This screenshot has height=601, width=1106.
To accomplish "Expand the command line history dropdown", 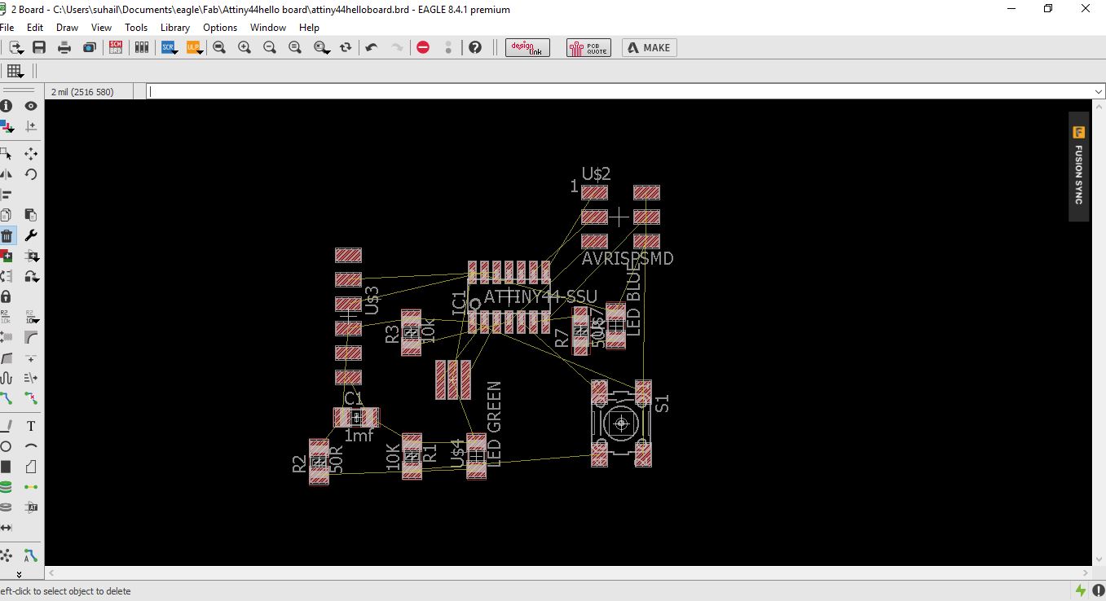I will coord(1098,92).
